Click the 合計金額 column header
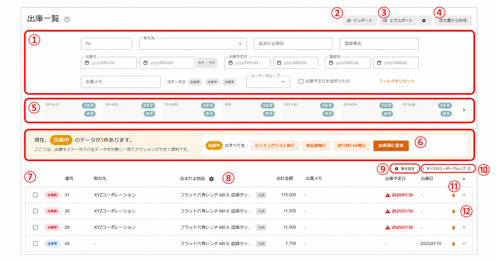 [285, 179]
